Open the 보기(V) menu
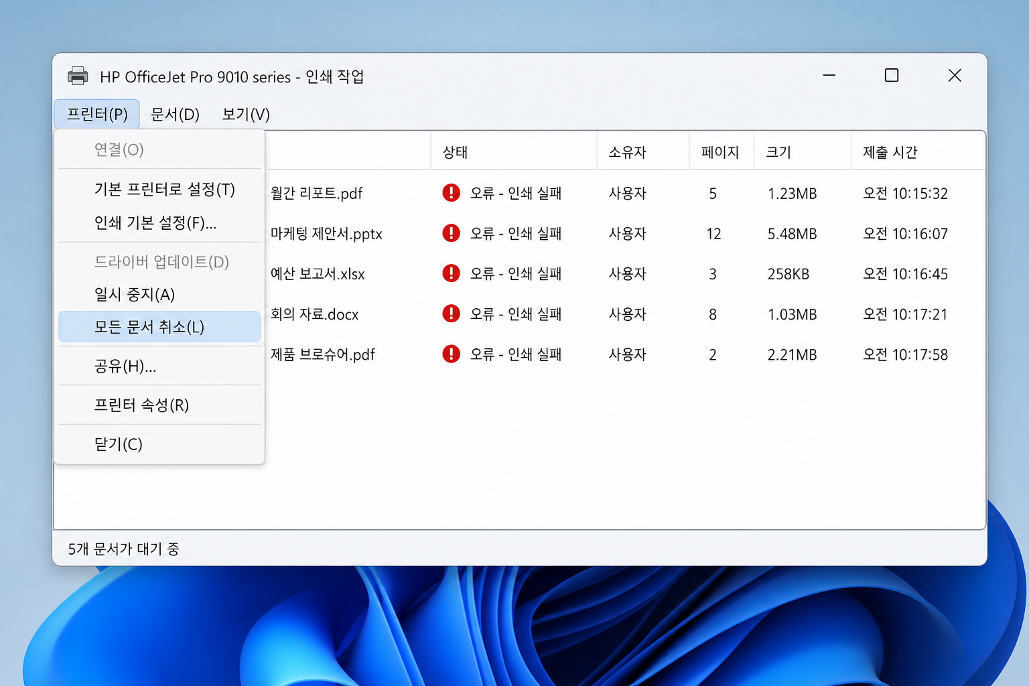 246,114
